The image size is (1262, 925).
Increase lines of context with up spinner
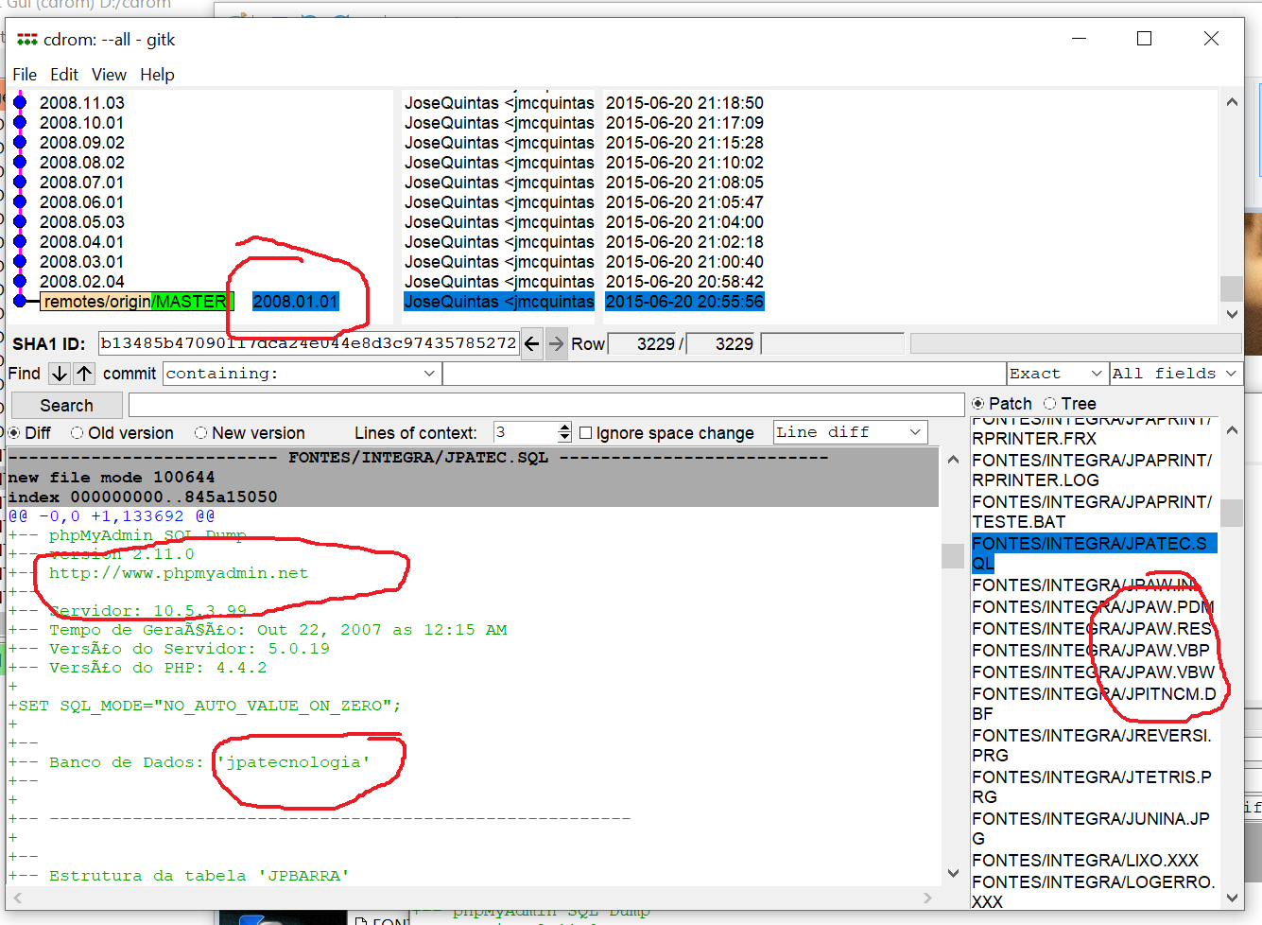pyautogui.click(x=564, y=428)
